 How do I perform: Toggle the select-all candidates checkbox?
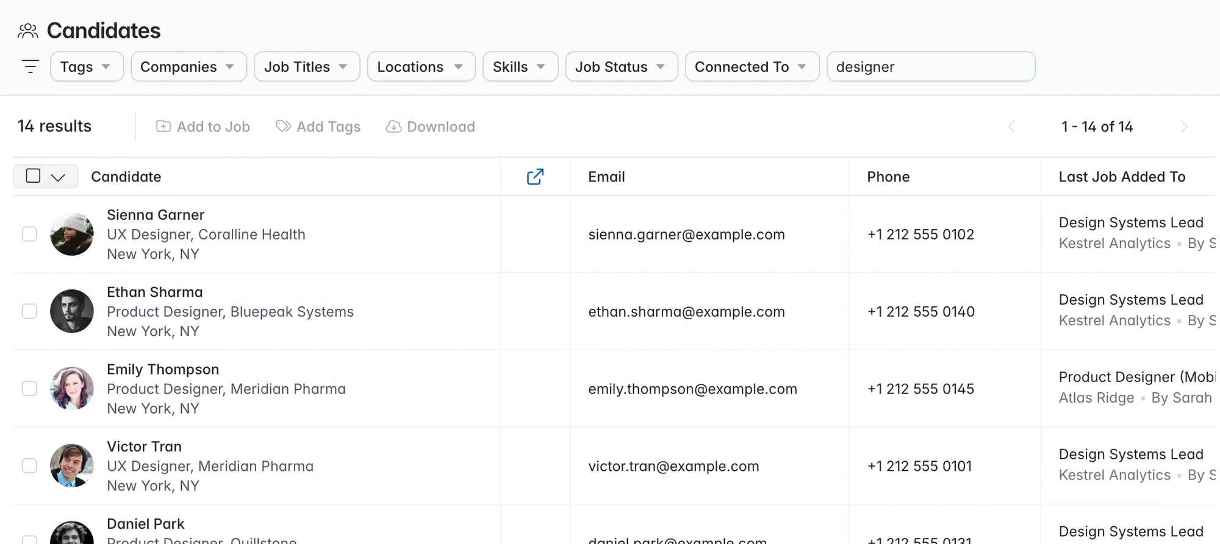[x=34, y=176]
